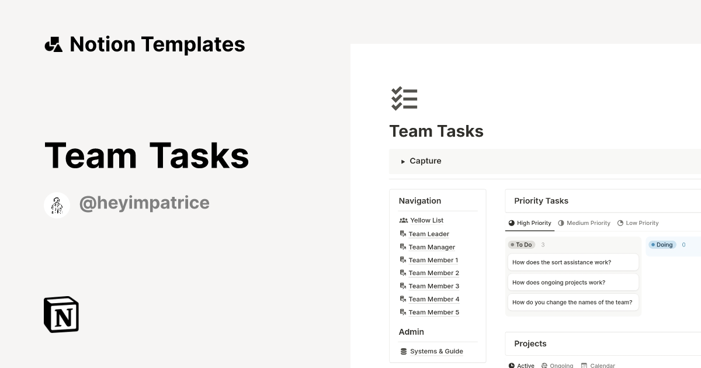Click the database icon beside Systems & Guide
Viewport: 701px width, 368px height.
(x=403, y=351)
